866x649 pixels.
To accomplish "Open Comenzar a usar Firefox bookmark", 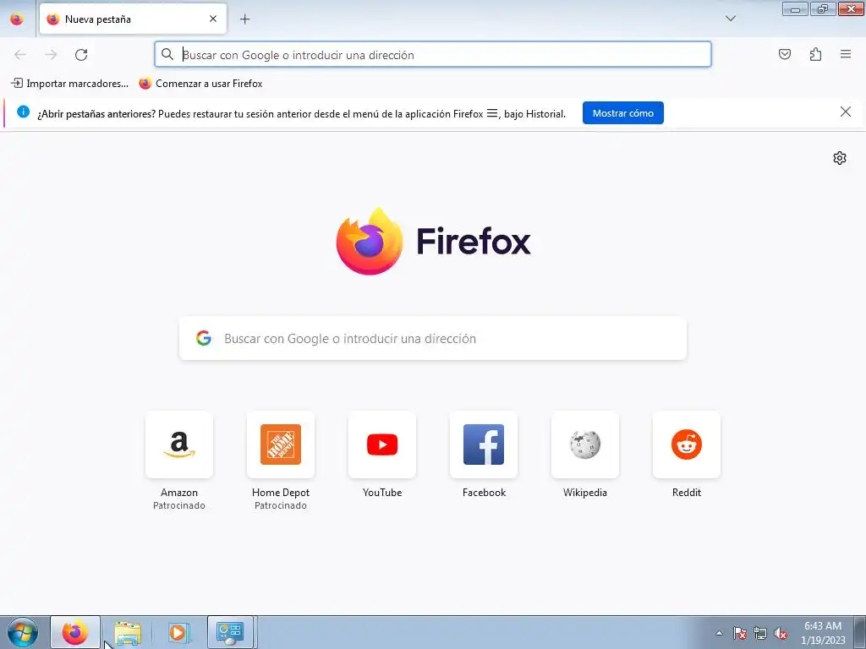I will pos(200,84).
